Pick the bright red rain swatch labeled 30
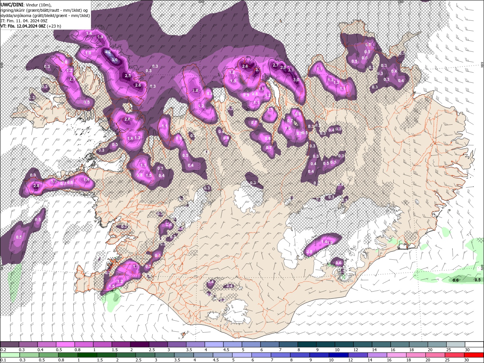Screen dimensions: 484x363 pos(474,355)
